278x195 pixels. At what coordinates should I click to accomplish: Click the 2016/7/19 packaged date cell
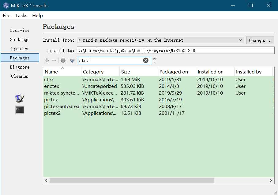click(x=170, y=99)
